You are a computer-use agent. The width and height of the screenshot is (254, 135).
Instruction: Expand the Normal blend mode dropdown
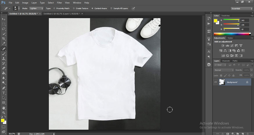coord(224,70)
